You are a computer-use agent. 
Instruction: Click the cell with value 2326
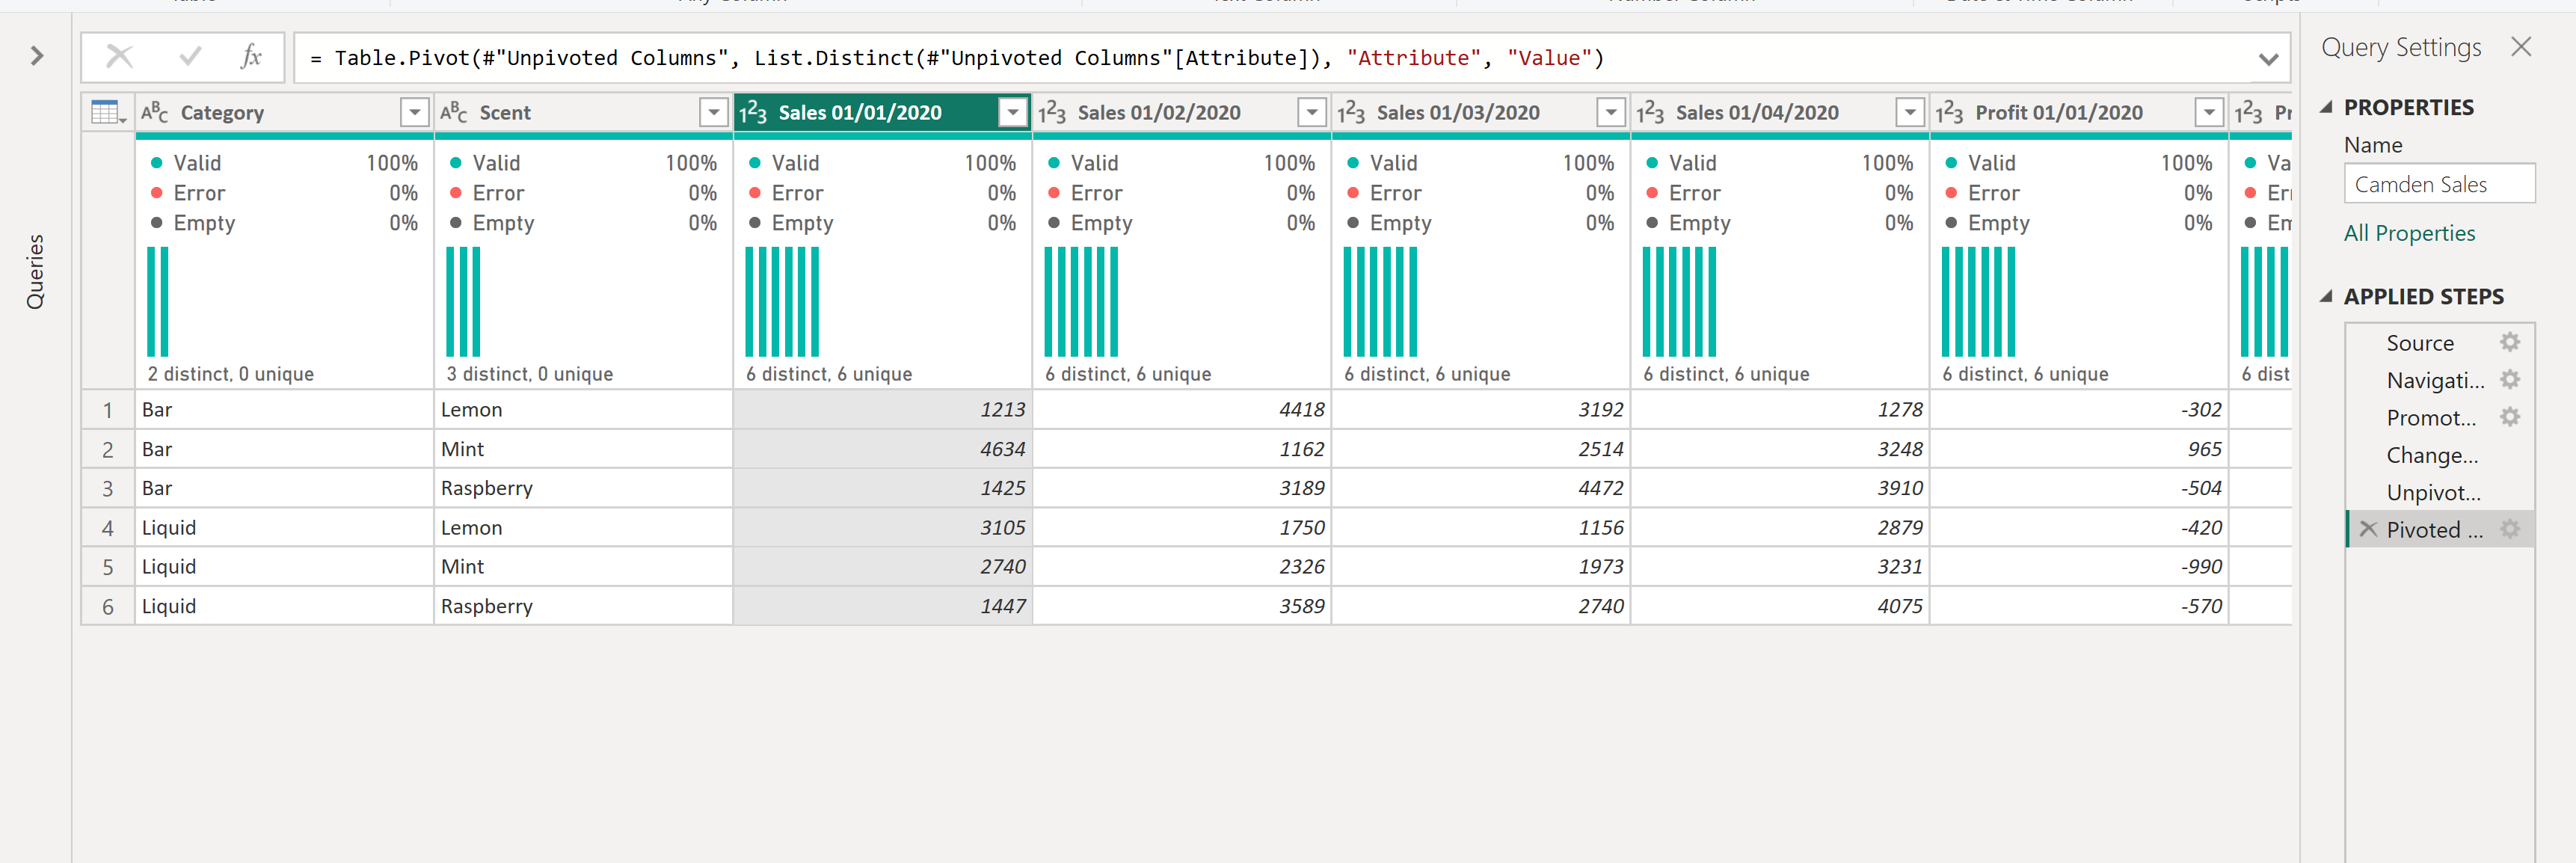pyautogui.click(x=1181, y=567)
